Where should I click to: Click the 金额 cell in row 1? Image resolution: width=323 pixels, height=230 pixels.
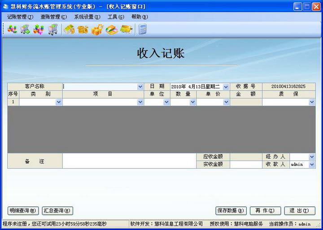(246, 102)
